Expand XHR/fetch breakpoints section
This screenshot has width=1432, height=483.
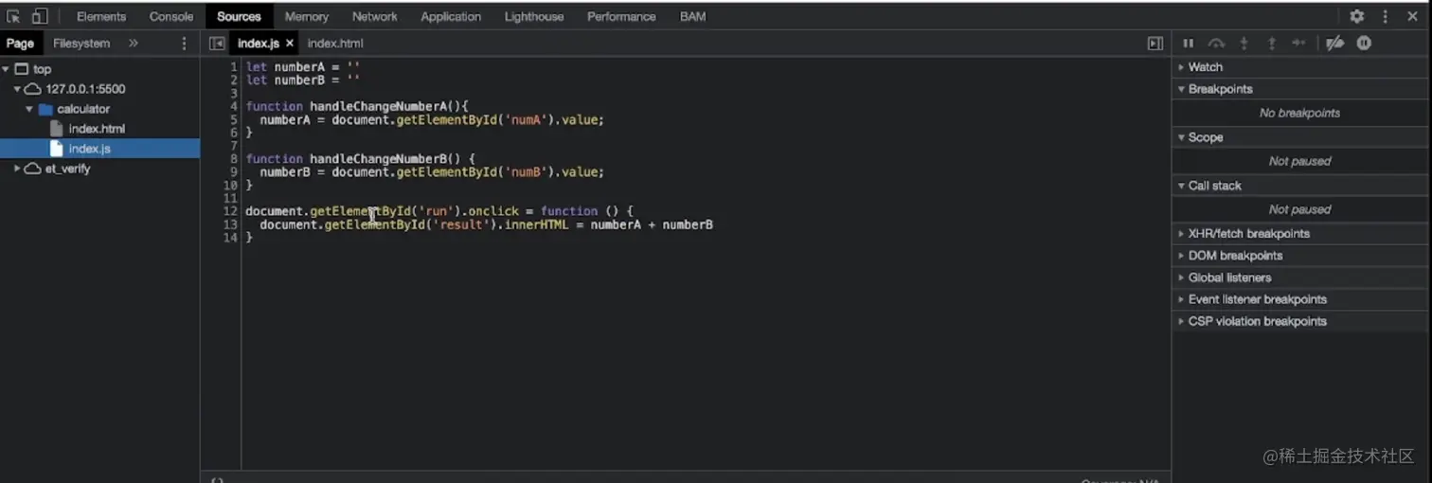(x=1301, y=234)
